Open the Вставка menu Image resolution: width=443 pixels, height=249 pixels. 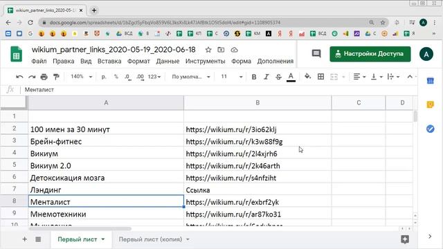tap(109, 62)
